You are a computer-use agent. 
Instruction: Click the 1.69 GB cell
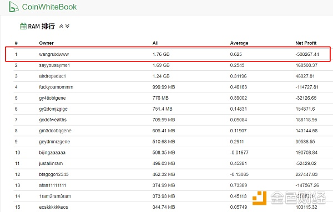tap(161, 65)
